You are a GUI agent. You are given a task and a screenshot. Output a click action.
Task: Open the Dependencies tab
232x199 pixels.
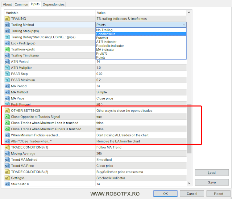54,5
